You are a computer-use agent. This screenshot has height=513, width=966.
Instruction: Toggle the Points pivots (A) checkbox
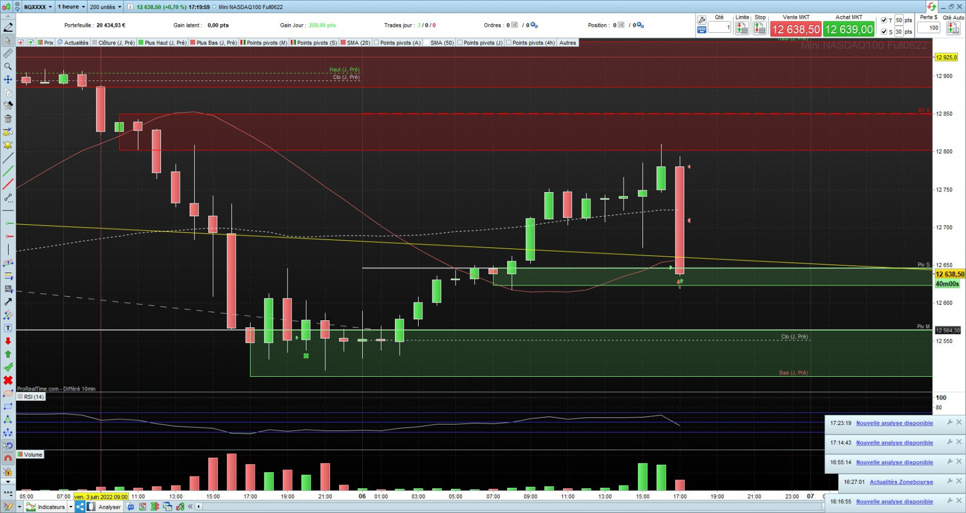point(376,43)
